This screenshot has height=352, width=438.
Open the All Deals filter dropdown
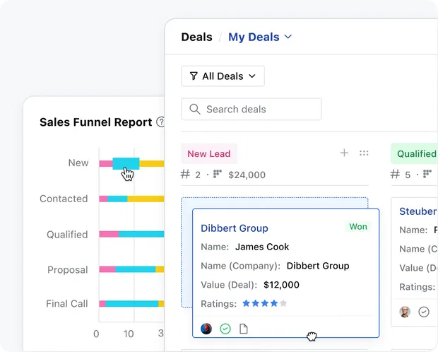pyautogui.click(x=223, y=76)
